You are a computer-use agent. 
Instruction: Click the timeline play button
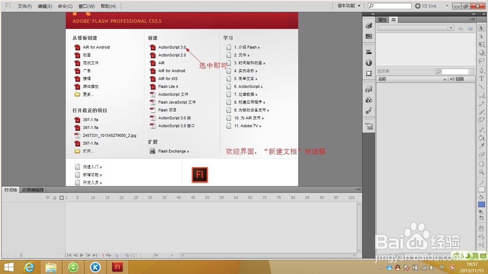tap(82, 255)
